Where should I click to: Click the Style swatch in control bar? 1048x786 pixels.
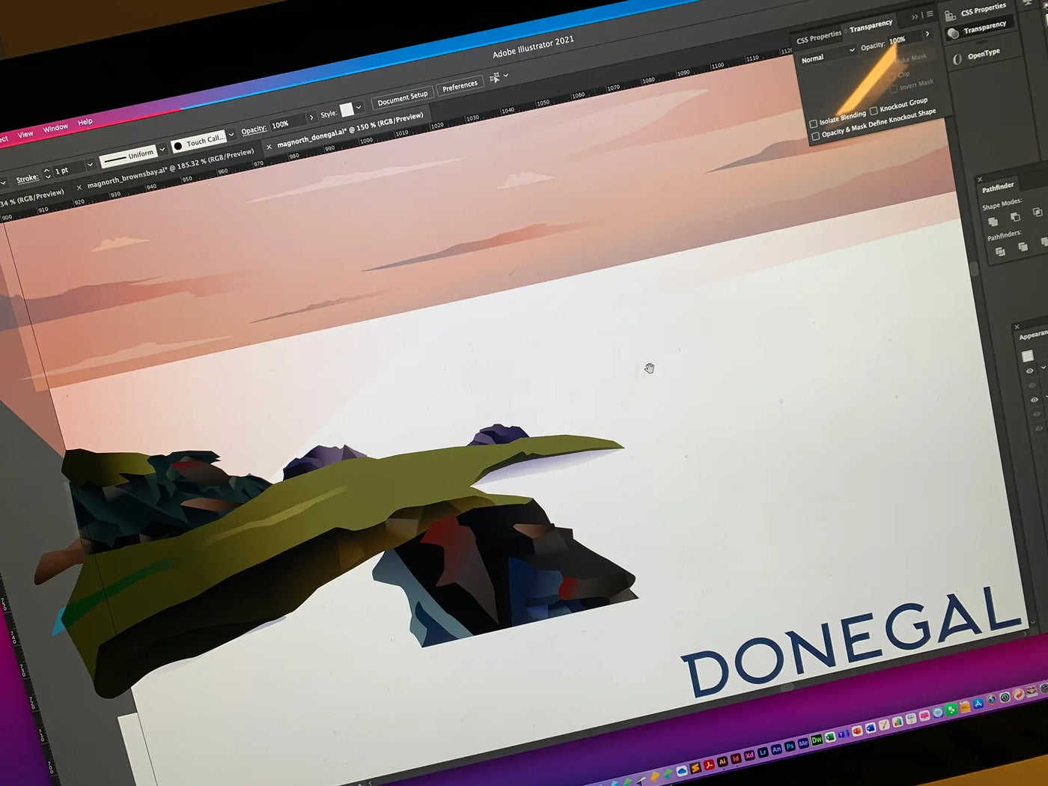coord(347,110)
